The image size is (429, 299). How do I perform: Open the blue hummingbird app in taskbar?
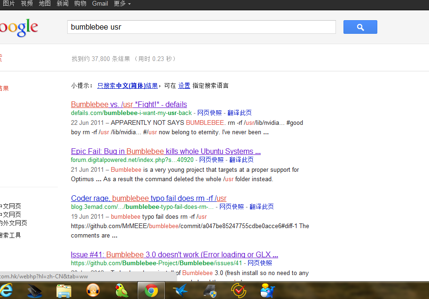(180, 290)
